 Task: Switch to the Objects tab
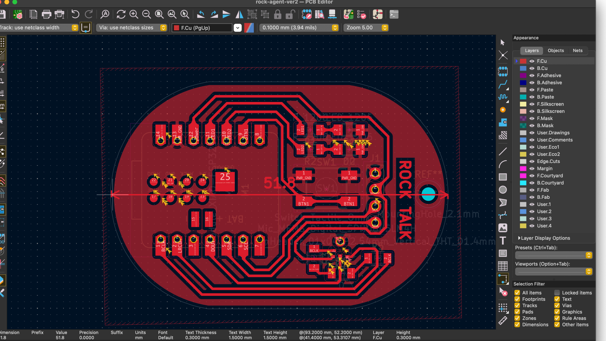click(555, 50)
